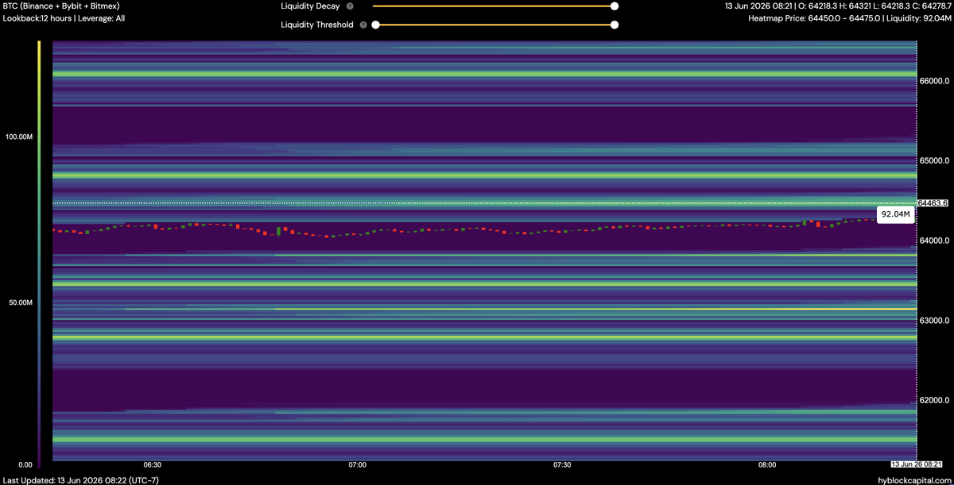Click the 50.00M scale label

click(x=19, y=303)
